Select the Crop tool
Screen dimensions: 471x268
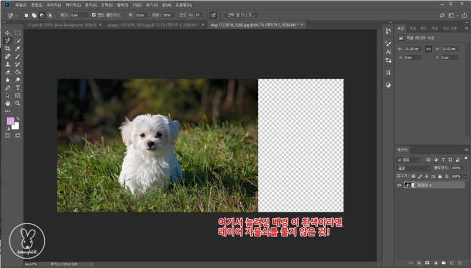click(x=8, y=49)
